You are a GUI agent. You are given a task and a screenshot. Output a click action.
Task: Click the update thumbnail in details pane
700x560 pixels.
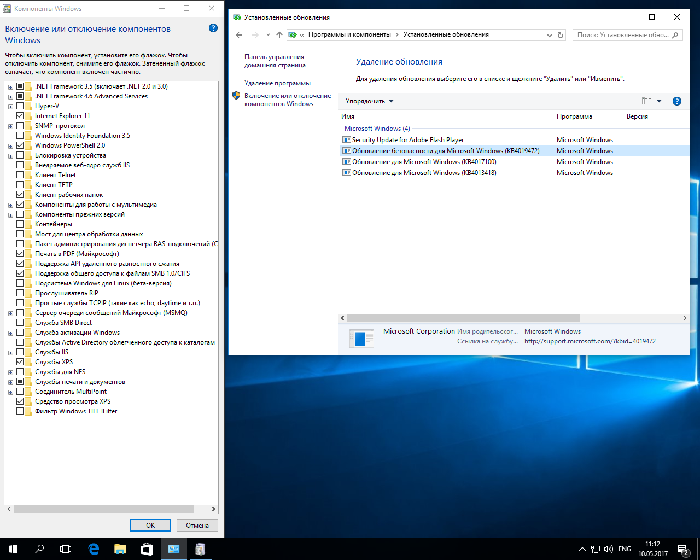click(361, 339)
